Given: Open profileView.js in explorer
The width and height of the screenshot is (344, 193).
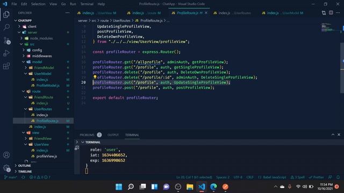Looking at the screenshot, I should tap(47, 156).
